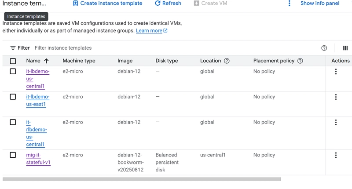The height and width of the screenshot is (189, 352).
Task: Toggle the select all rows checkbox
Action: point(13,61)
